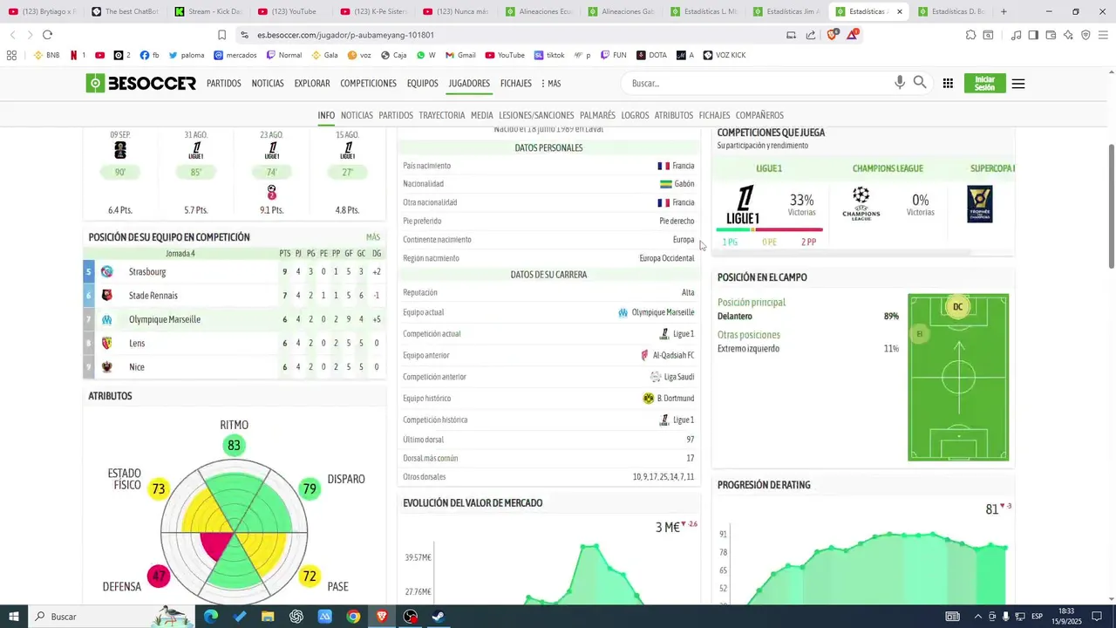Open the browser extensions puzzle icon
1116x628 pixels.
click(x=970, y=35)
